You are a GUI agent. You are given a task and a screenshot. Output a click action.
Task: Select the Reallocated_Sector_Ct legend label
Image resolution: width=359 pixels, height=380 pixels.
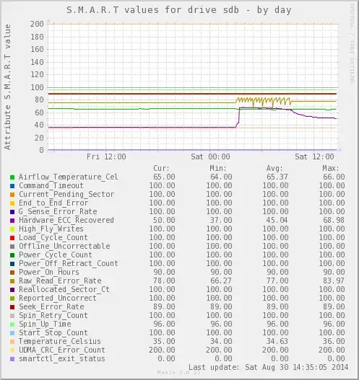pos(64,289)
